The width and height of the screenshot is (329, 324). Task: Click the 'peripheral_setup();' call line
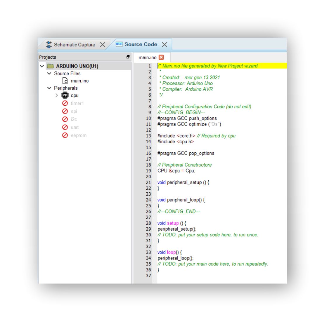[177, 229]
